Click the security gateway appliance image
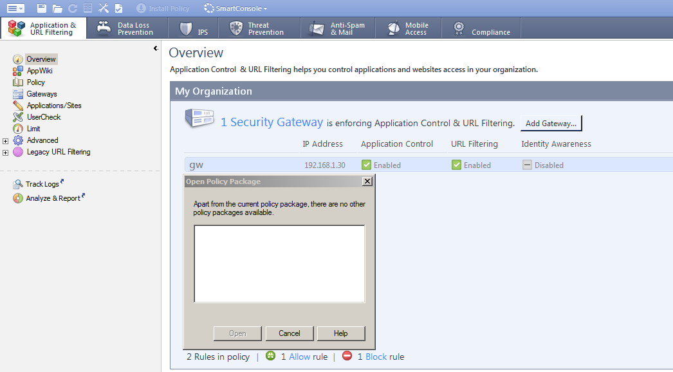 point(199,118)
